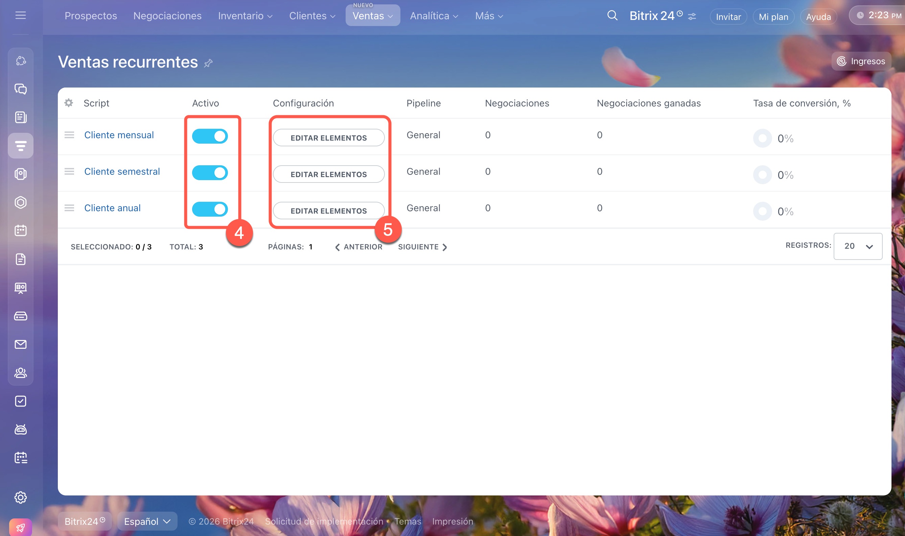Open the mail envelope sidebar icon

21,344
